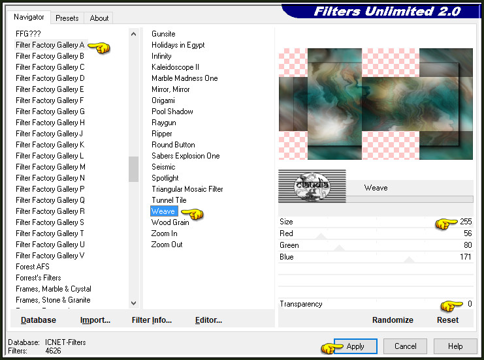Image resolution: width=484 pixels, height=360 pixels.
Task: Choose the Origami filter
Action: [x=163, y=100]
